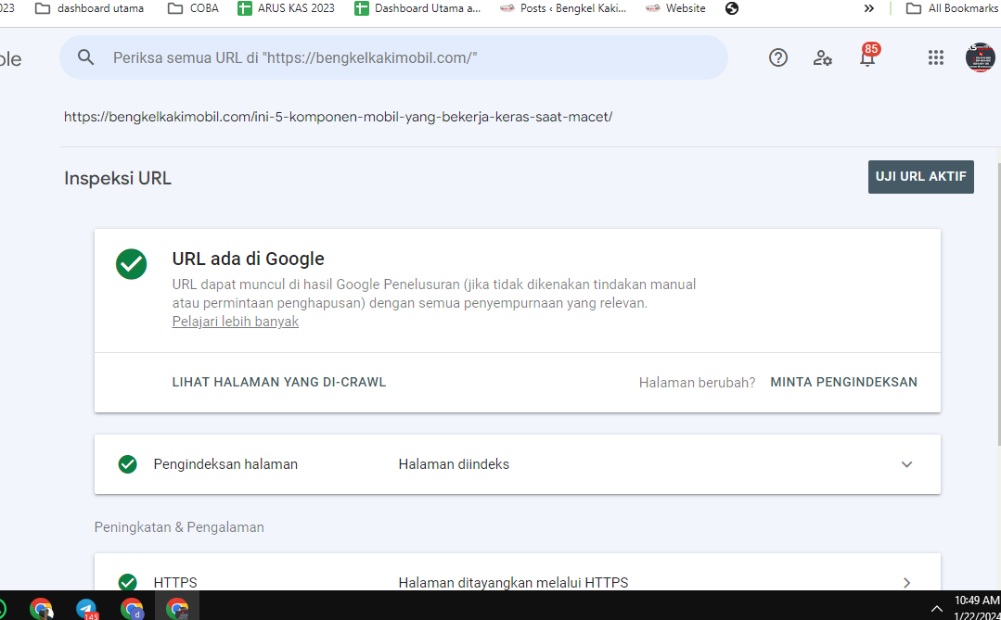Expand the Pengindeksan halaman section

[906, 464]
